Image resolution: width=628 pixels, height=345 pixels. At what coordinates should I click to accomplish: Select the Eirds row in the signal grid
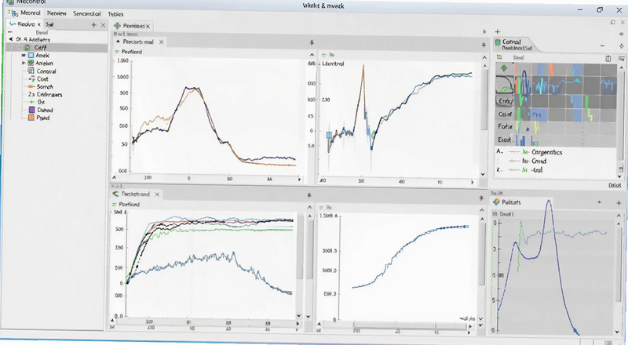tap(505, 101)
